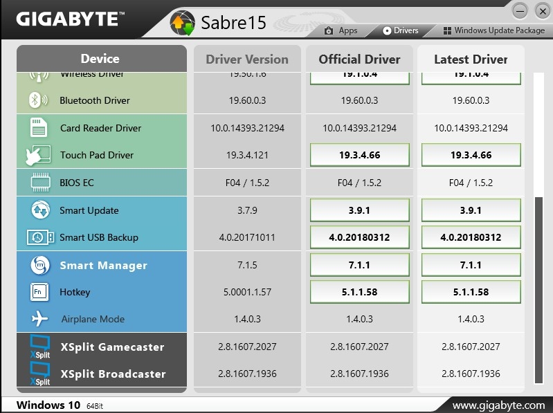Install official Smart Update 3.9.1
Image resolution: width=553 pixels, height=413 pixels.
[x=359, y=210]
